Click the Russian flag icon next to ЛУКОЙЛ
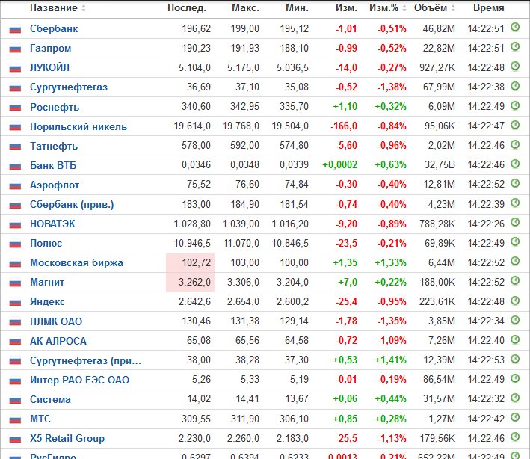The image size is (530, 459). (x=15, y=69)
